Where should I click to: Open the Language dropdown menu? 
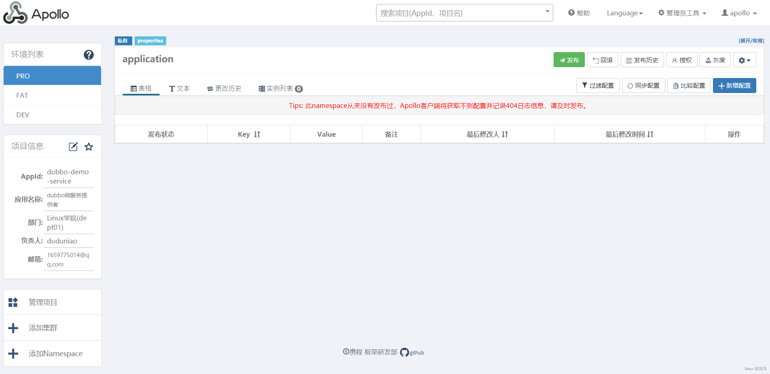click(625, 13)
